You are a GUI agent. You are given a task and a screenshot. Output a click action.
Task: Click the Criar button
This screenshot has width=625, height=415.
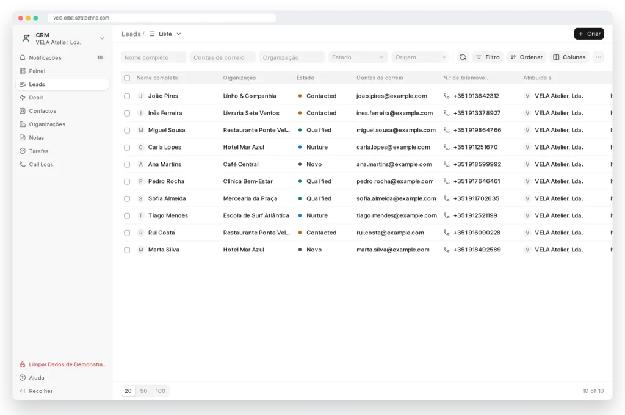589,34
